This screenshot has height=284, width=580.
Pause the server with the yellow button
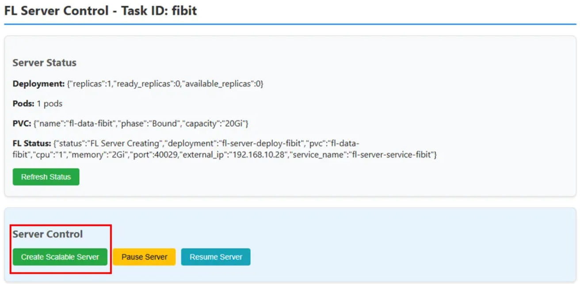pyautogui.click(x=144, y=257)
